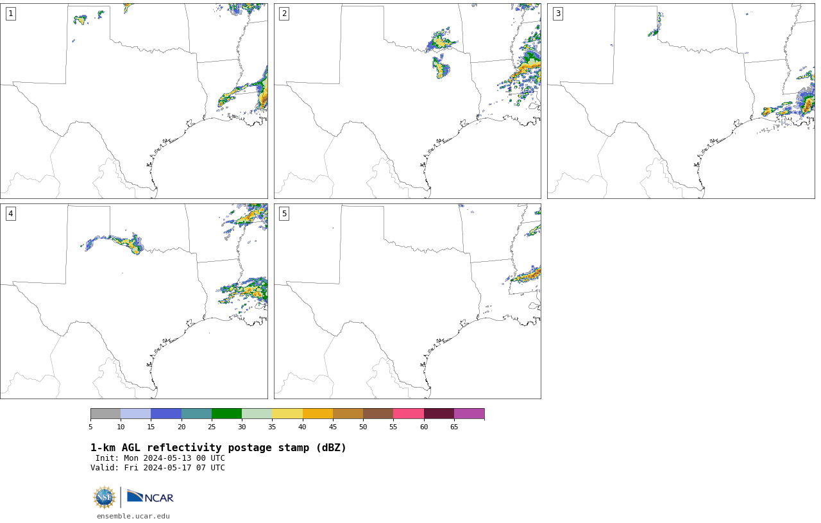Click the maroon 60-65 dBZ swatch
The image size is (821, 523).
[x=439, y=413]
